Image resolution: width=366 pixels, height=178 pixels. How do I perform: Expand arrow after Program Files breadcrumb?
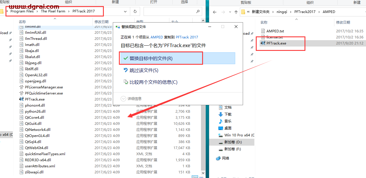point(37,11)
